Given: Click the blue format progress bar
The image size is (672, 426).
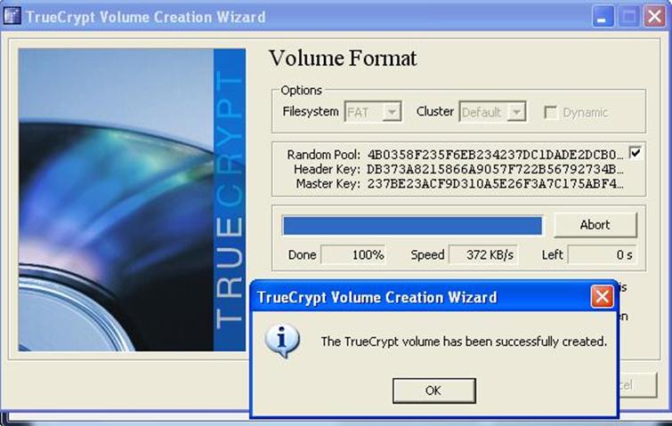Looking at the screenshot, I should (x=411, y=225).
